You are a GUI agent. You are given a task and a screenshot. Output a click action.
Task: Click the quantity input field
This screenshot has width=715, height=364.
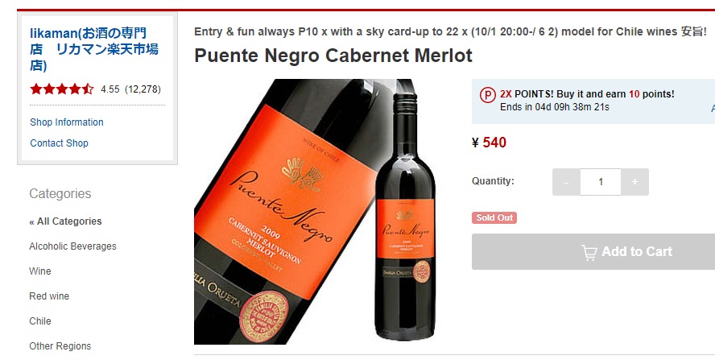(601, 182)
